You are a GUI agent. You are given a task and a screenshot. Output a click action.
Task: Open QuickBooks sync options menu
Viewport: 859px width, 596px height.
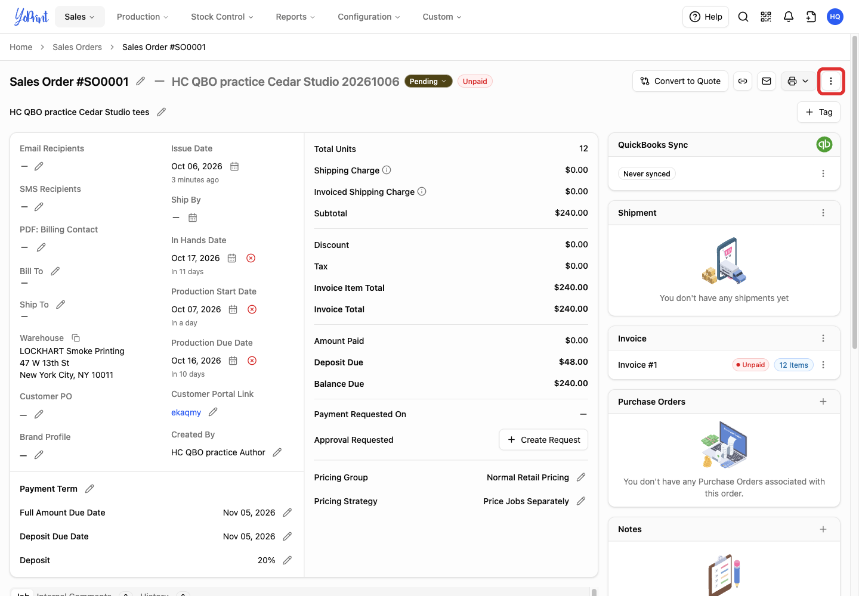pyautogui.click(x=823, y=173)
